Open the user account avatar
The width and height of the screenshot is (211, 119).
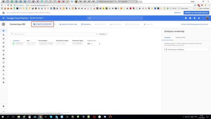[x=207, y=18]
